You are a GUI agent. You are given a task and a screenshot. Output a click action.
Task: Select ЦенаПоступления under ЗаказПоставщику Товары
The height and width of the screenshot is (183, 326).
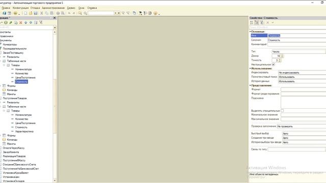pos(25,77)
